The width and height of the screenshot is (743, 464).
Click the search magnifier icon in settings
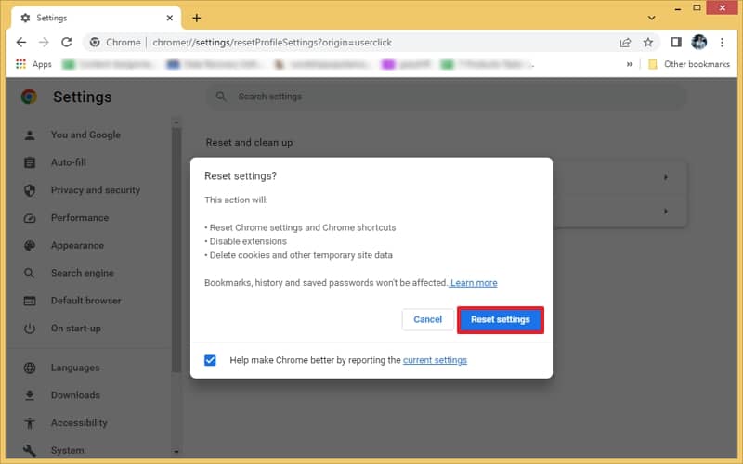tap(221, 97)
